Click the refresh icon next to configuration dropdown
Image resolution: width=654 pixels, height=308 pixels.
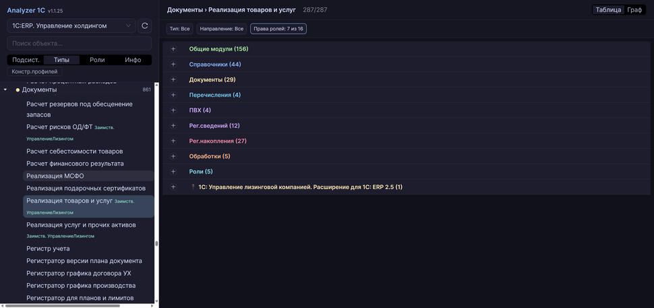click(x=145, y=26)
